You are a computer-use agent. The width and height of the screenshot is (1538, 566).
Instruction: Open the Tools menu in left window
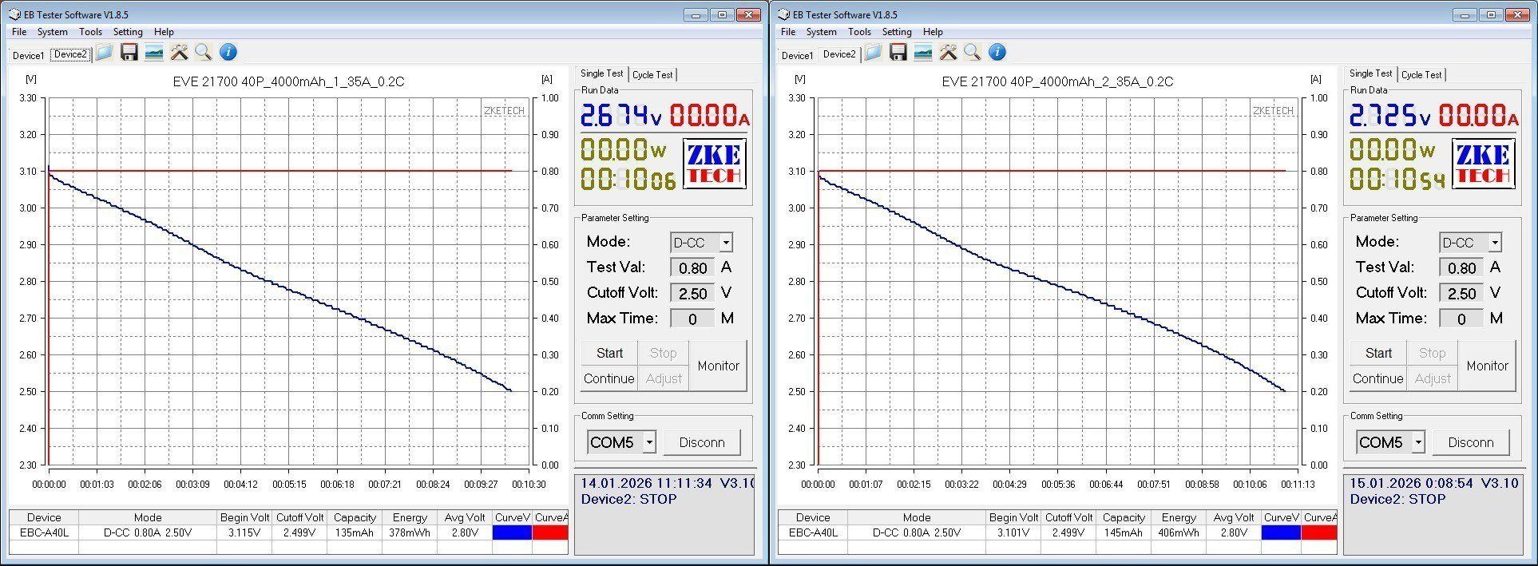90,32
